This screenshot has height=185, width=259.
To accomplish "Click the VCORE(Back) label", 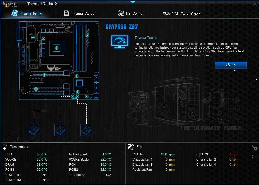I will click(x=79, y=160).
